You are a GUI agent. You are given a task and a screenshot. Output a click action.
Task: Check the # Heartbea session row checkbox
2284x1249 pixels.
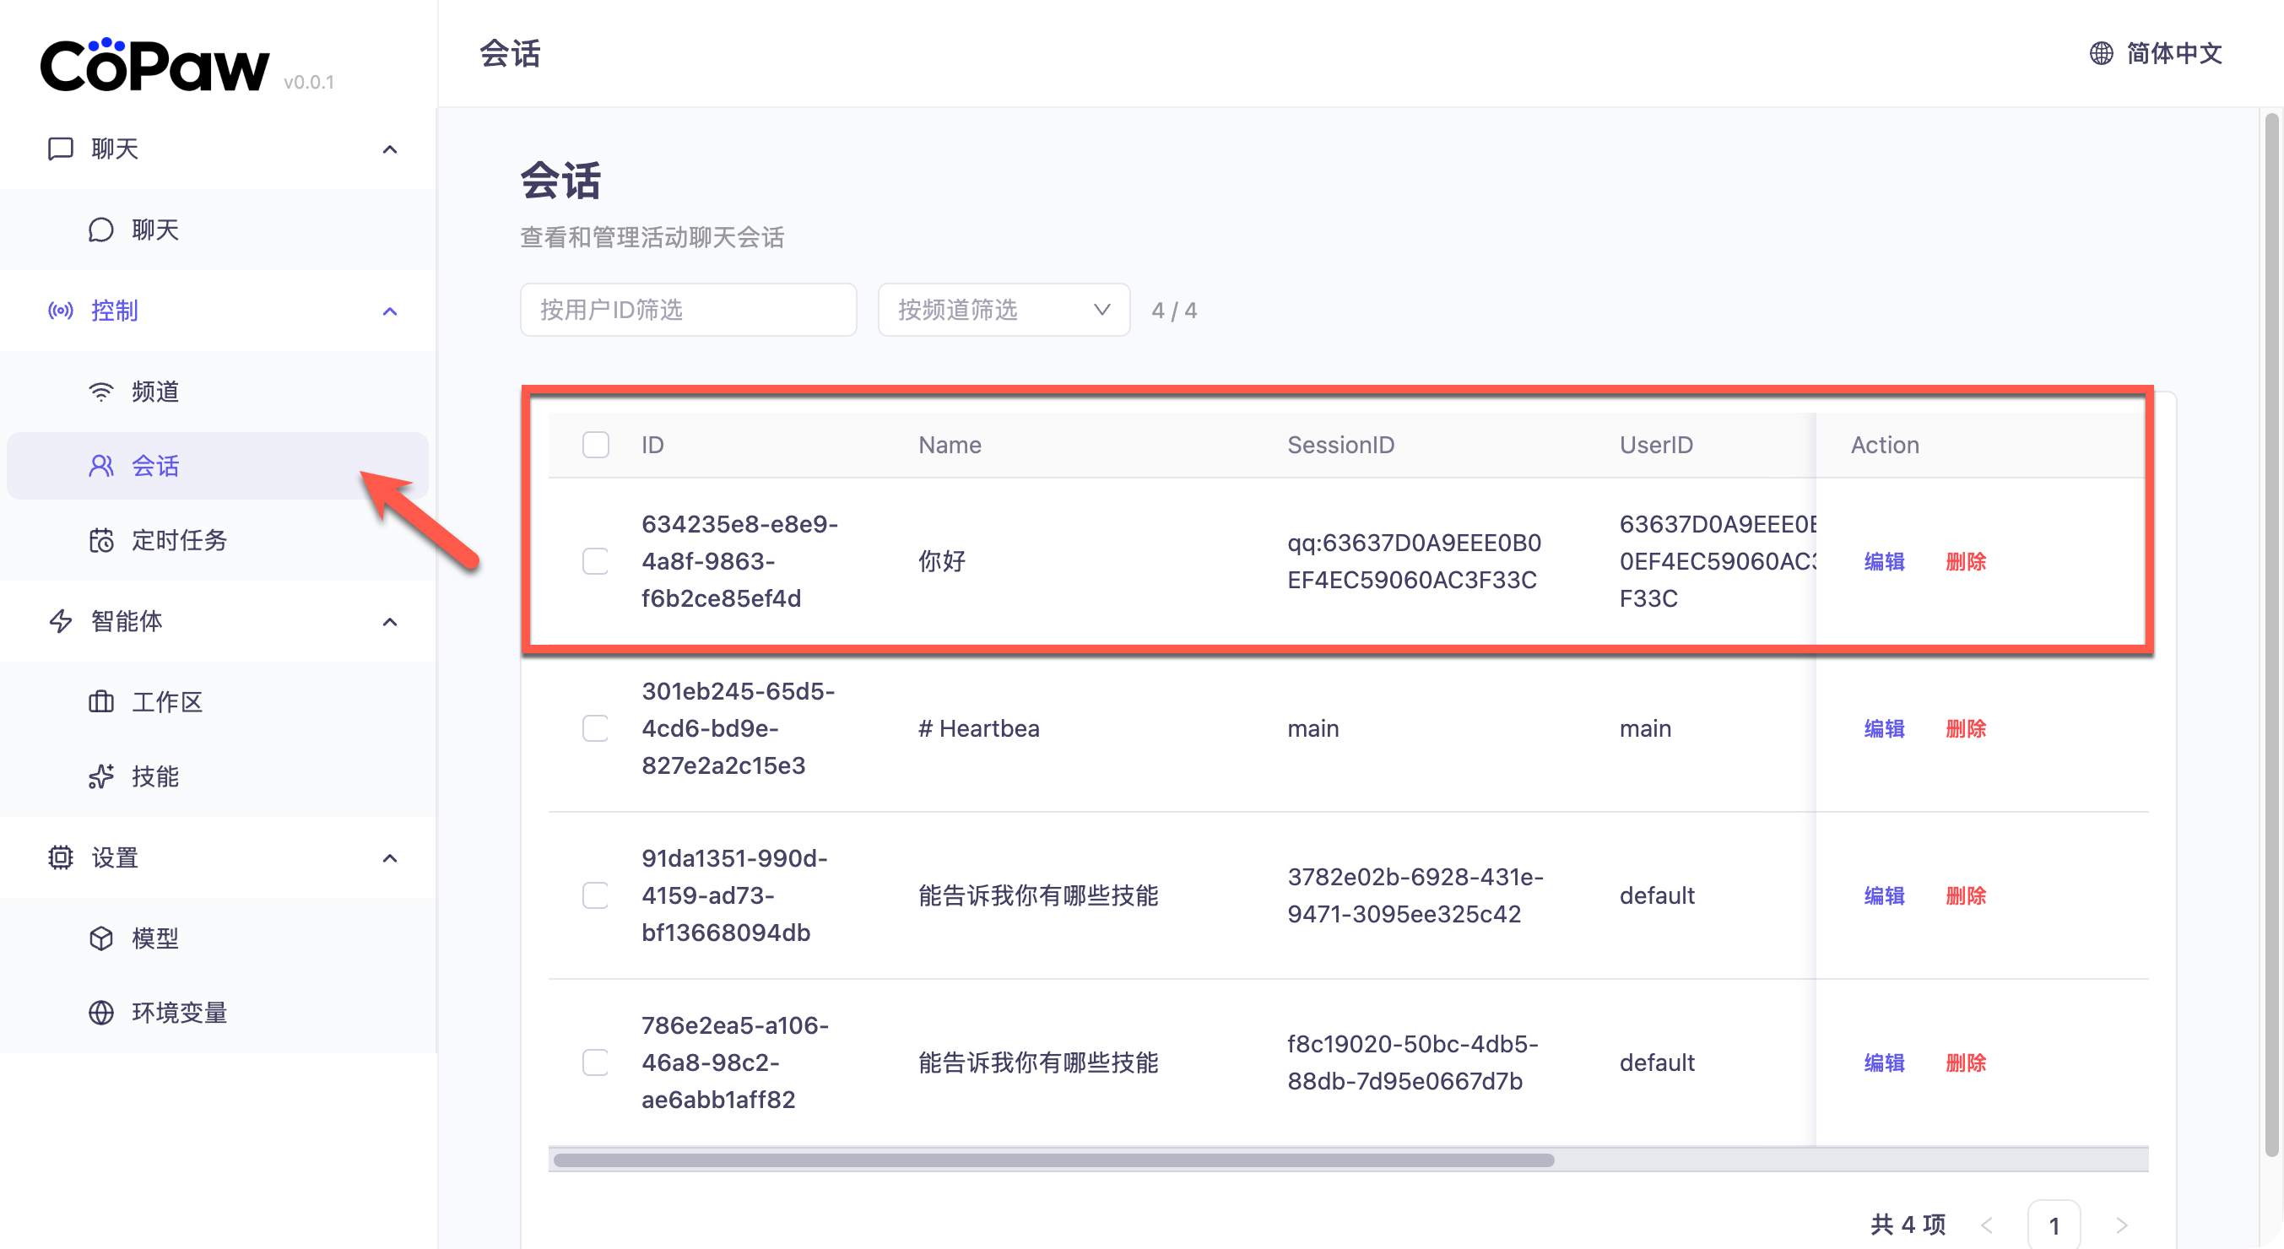[x=595, y=728]
